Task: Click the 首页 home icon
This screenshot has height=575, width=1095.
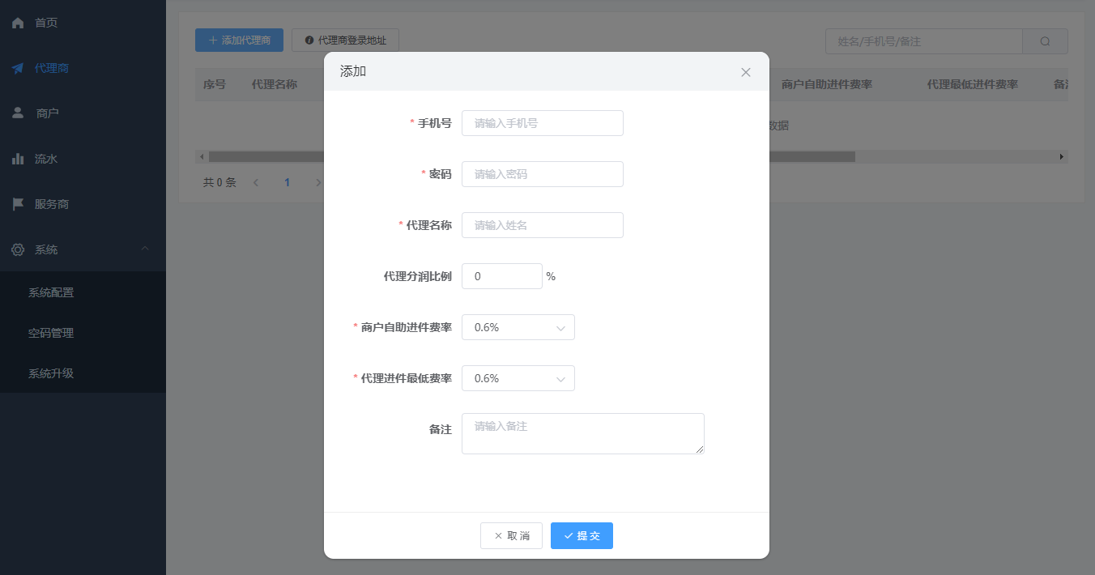Action: click(x=18, y=23)
